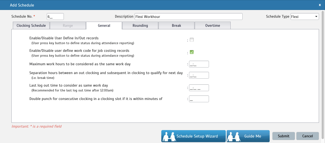Close the Add Schedule dialog
325x143 pixels.
click(320, 5)
